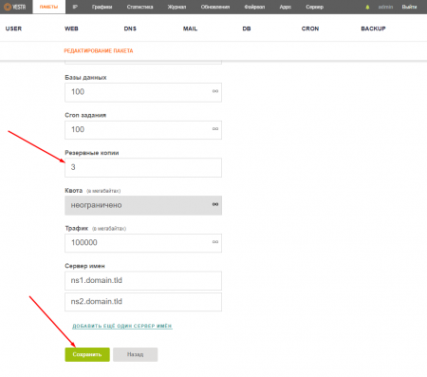Image resolution: width=427 pixels, height=377 pixels.
Task: Go to the DB section
Action: [247, 28]
